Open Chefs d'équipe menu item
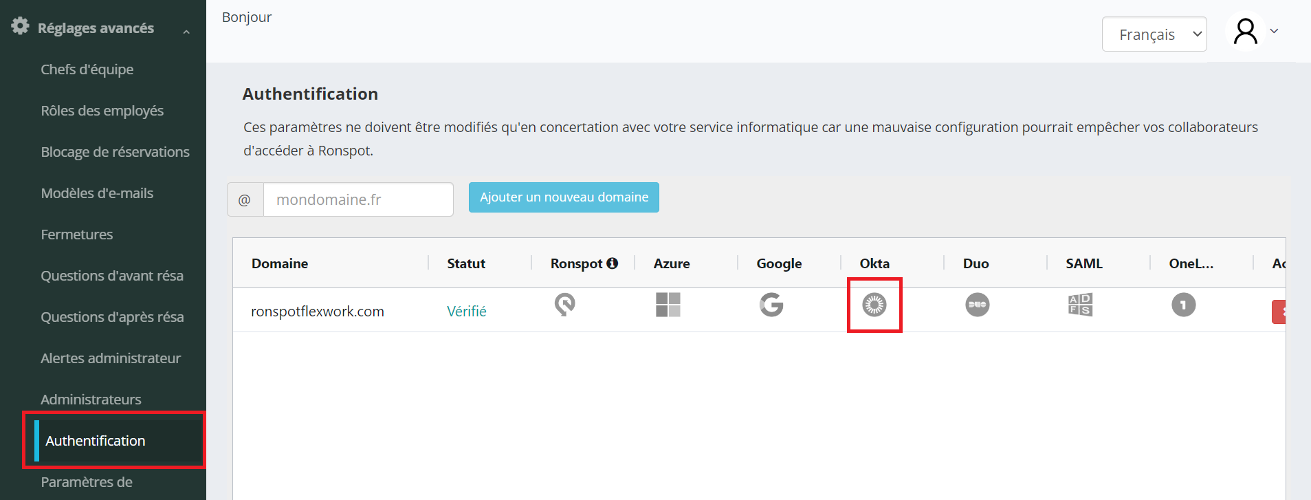This screenshot has width=1311, height=500. coord(87,69)
